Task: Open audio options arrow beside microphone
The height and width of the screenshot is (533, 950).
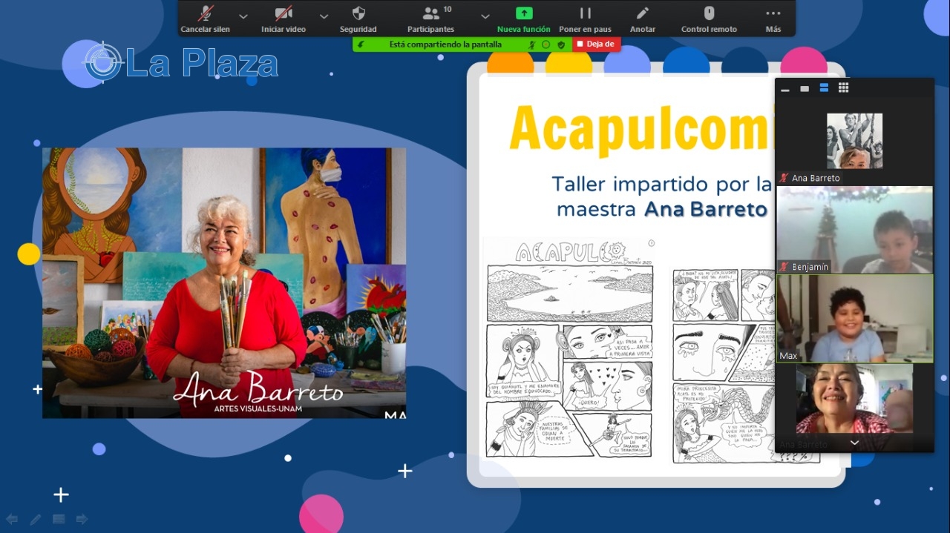Action: [243, 16]
